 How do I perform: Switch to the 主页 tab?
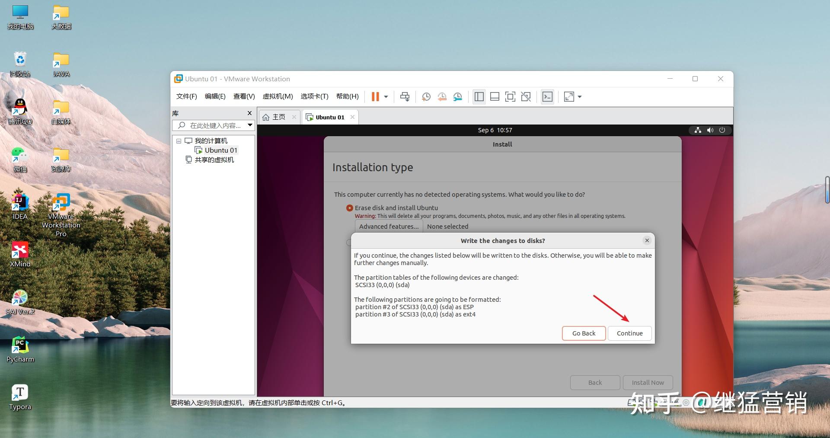278,117
